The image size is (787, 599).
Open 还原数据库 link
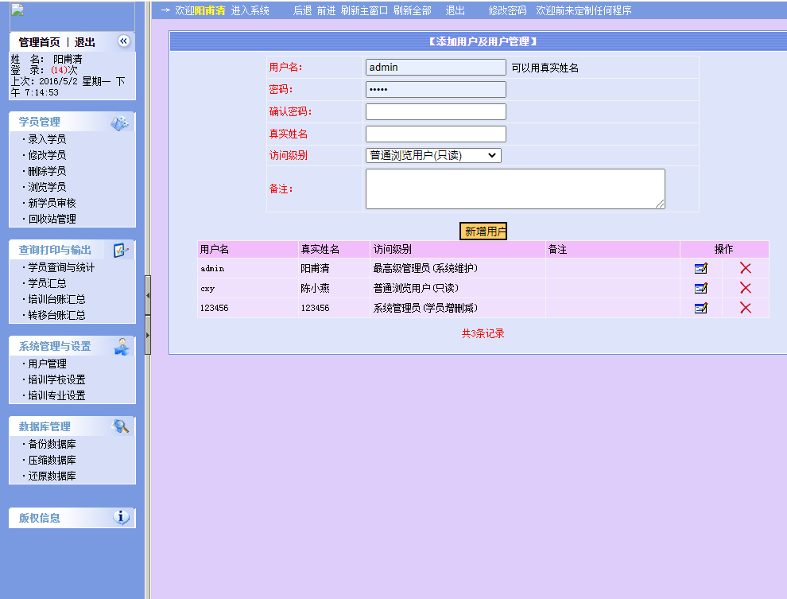tap(52, 476)
